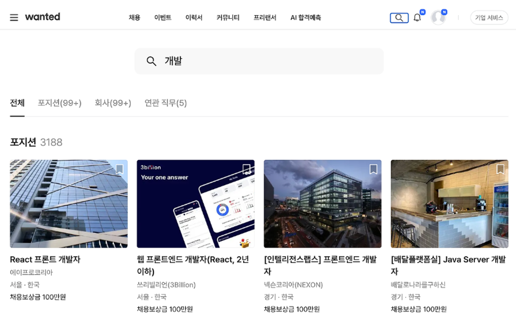Open the AI 합격예측 menu
Screen dimensions: 516x322
coord(306,18)
